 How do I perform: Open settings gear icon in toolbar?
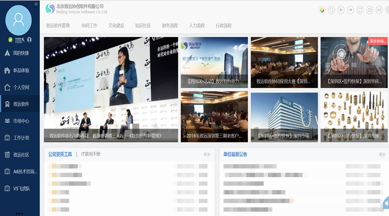pyautogui.click(x=387, y=10)
